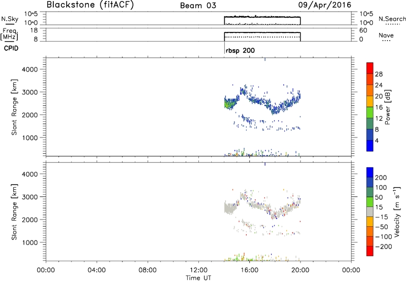406x281 pixels.
Task: Click the red top segment of Power colorbar
Action: 370,68
